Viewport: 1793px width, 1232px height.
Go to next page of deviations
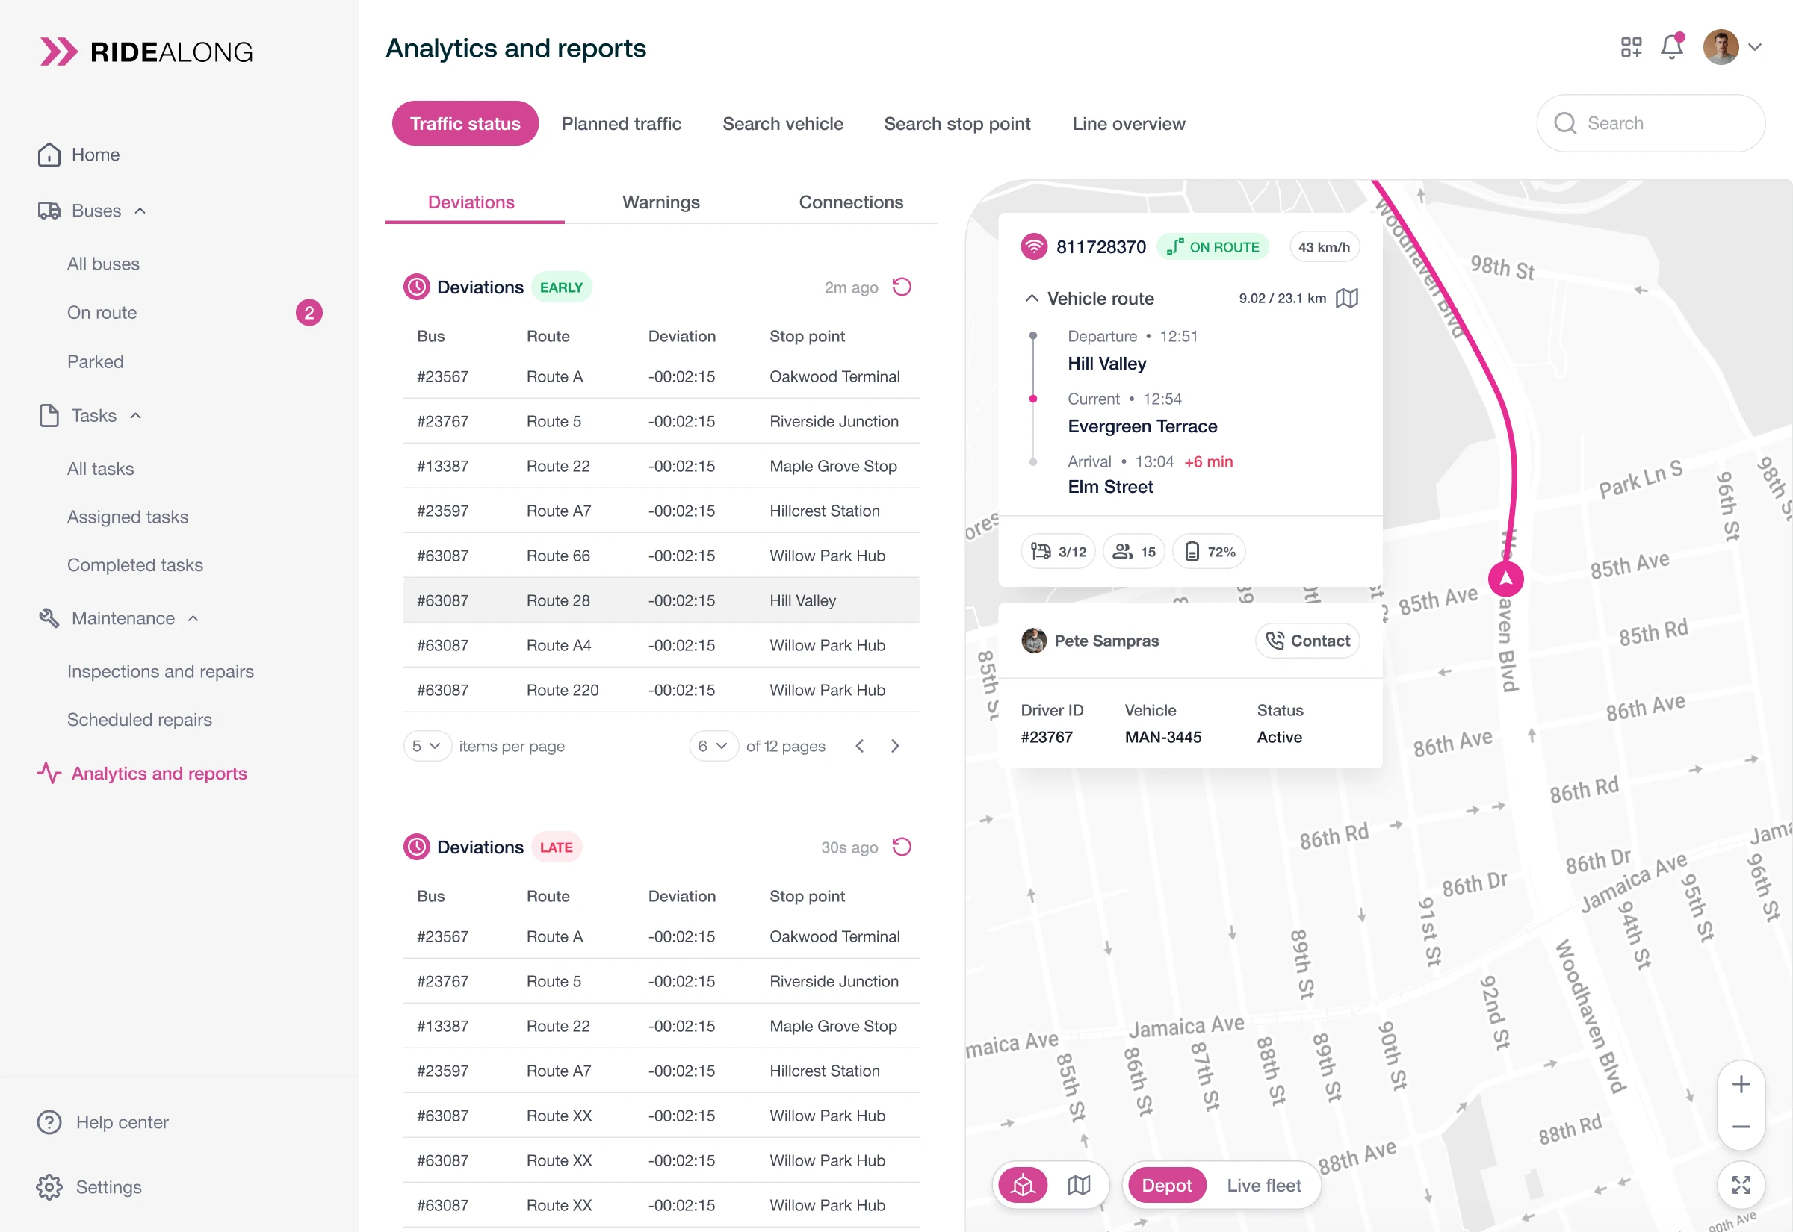point(894,746)
